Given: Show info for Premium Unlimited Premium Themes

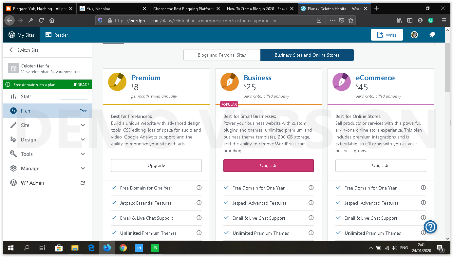Looking at the screenshot, I should coord(199,233).
